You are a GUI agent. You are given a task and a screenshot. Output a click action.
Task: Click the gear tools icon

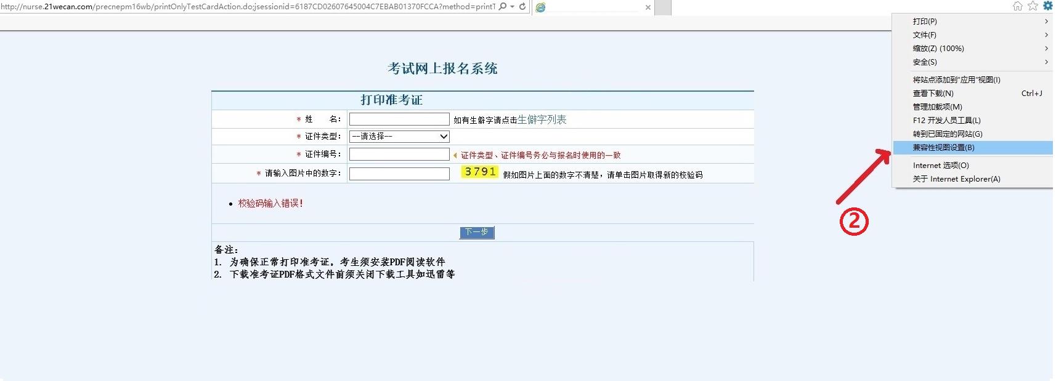coord(1047,6)
